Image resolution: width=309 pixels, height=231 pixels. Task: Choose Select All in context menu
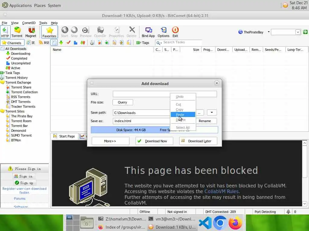click(183, 128)
